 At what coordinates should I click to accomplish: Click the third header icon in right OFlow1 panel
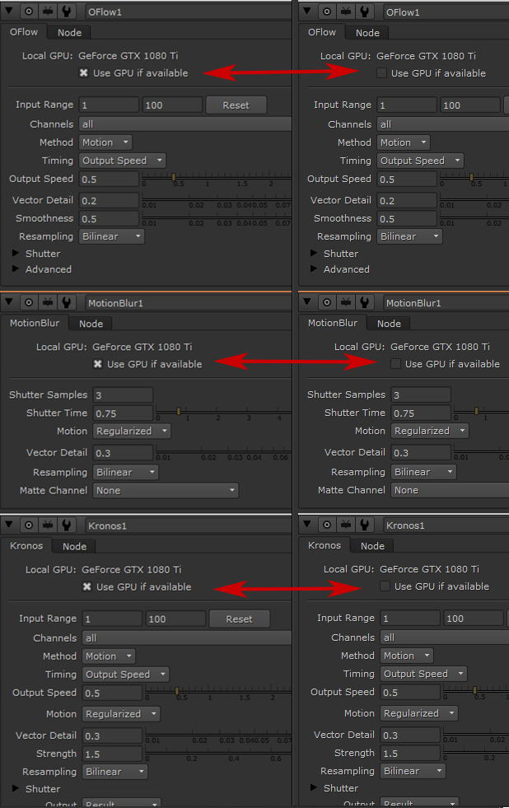click(347, 12)
